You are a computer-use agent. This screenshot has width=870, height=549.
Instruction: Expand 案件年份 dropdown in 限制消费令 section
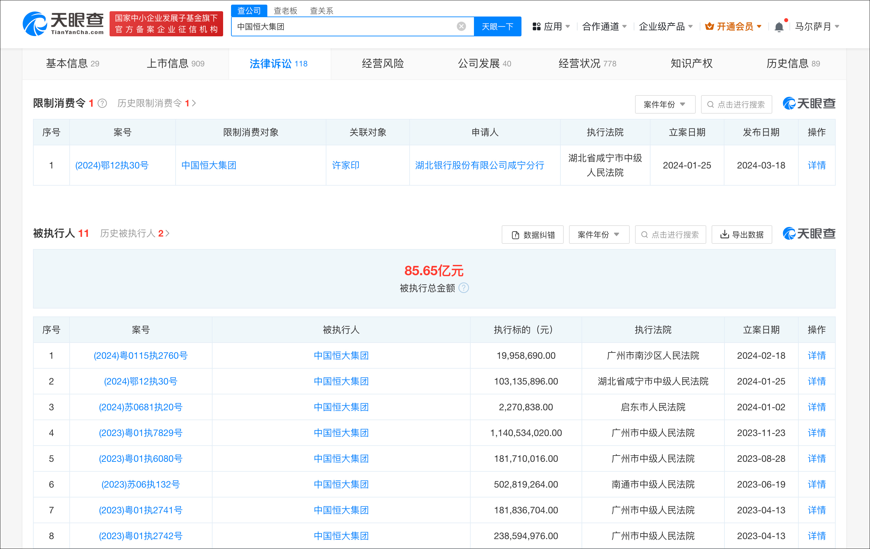(665, 104)
